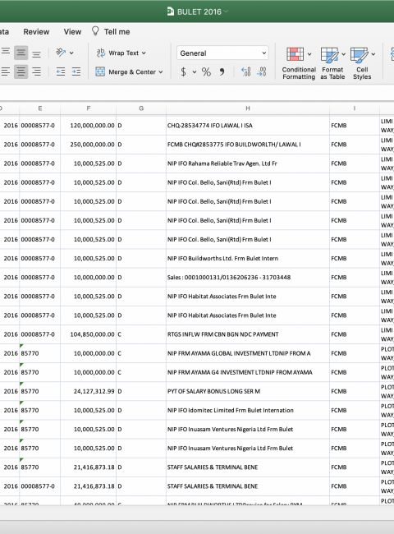The height and width of the screenshot is (534, 394).
Task: Click the FCMB CHQ#2853775 IFO BUILDWORLTH cell
Action: click(248, 145)
